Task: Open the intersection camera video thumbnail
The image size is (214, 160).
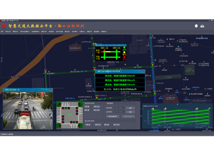Action: point(28,110)
